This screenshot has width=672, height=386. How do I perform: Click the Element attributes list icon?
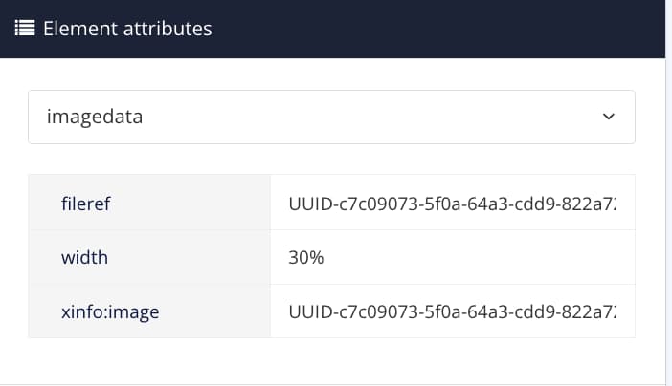pos(25,29)
